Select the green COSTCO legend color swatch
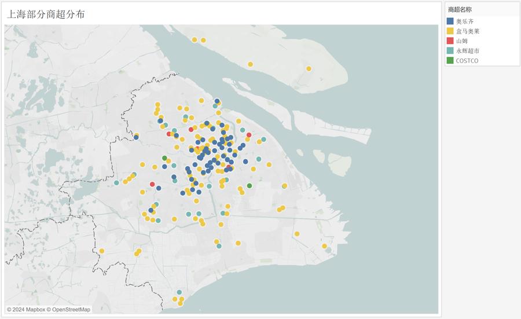 450,60
